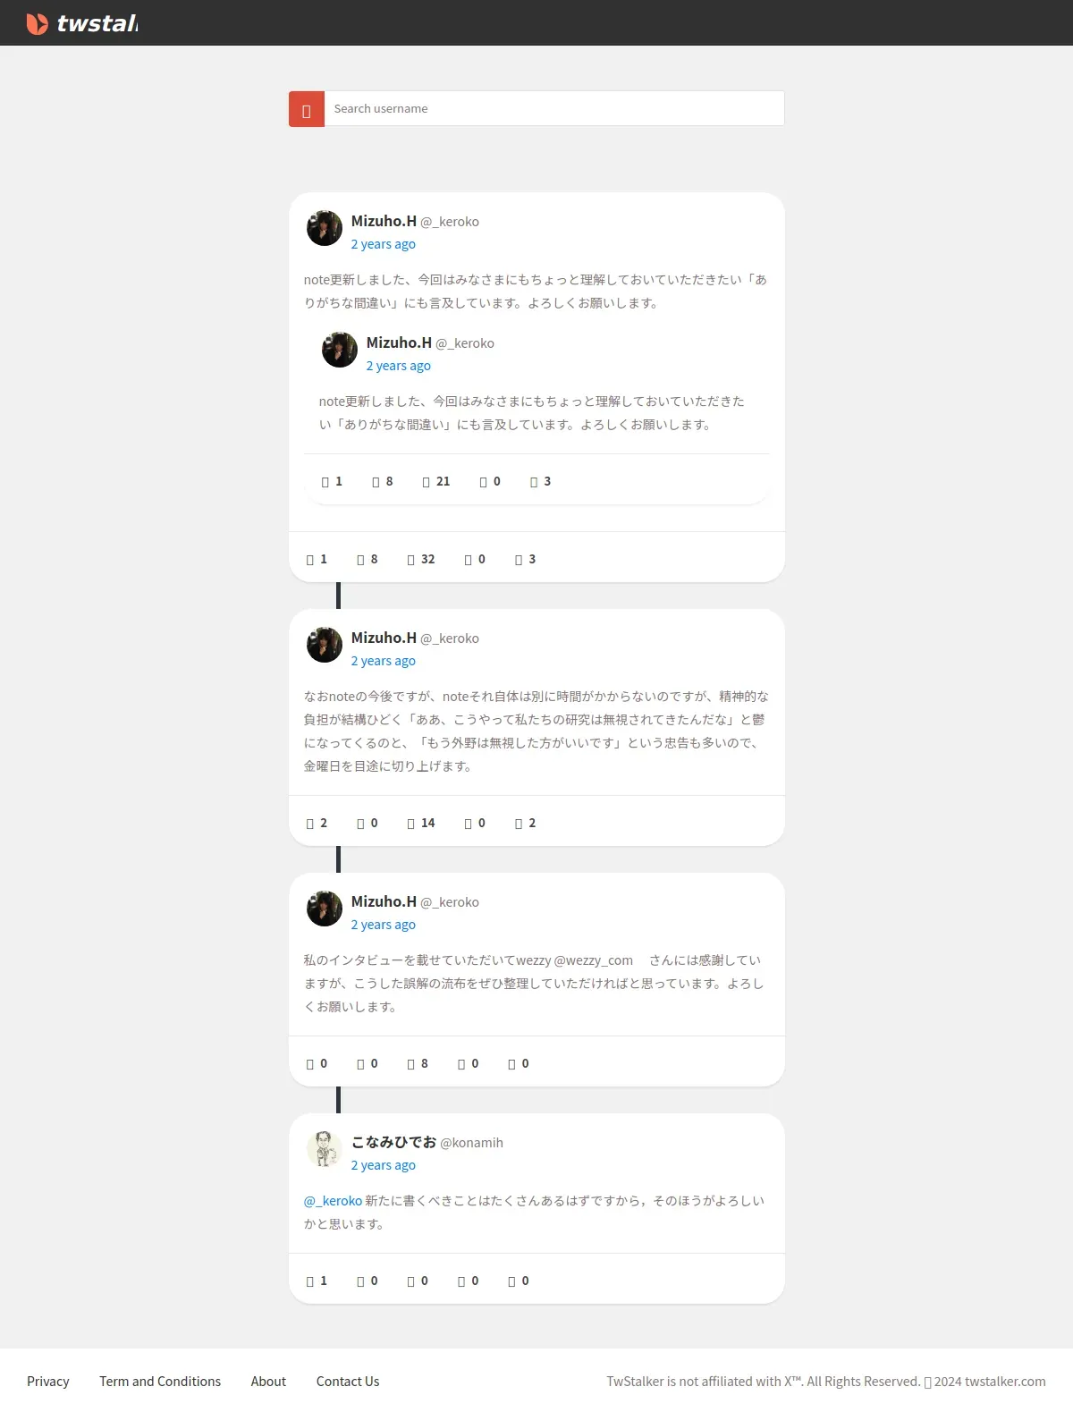Click the count 3 icon in quoted post

pyautogui.click(x=534, y=482)
